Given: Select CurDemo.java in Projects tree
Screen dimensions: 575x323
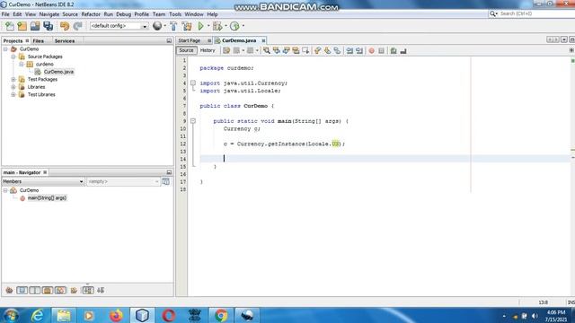Looking at the screenshot, I should pos(58,72).
